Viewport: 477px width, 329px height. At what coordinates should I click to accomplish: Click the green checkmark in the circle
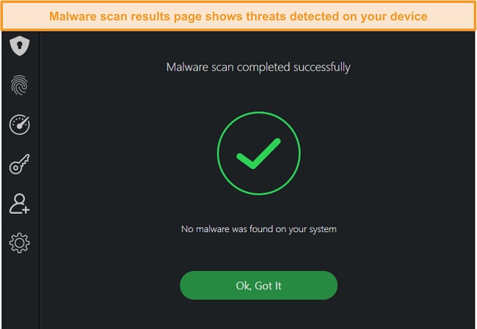258,153
